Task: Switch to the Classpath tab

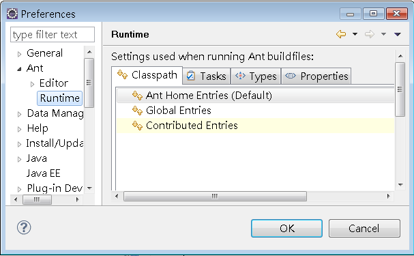Action: click(x=147, y=75)
